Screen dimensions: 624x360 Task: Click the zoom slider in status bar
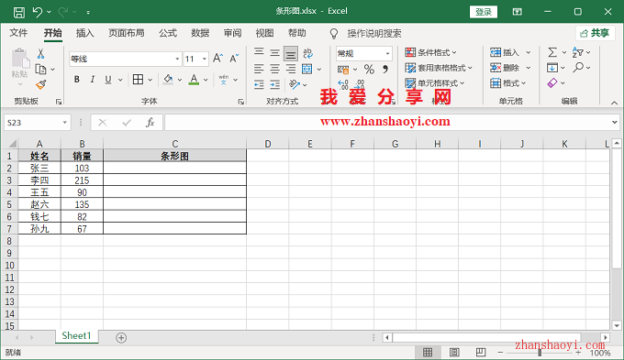coord(540,352)
